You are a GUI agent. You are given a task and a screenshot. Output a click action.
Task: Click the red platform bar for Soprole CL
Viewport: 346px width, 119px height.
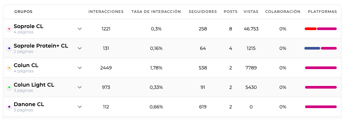pos(310,29)
